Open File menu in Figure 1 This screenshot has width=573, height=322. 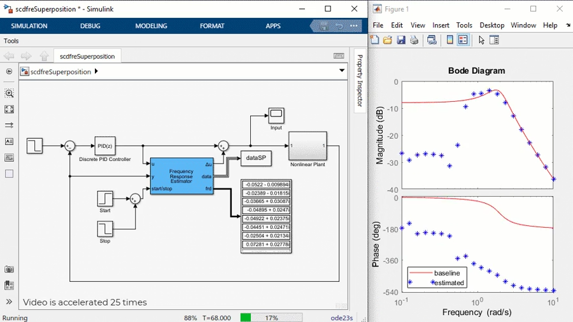click(x=378, y=25)
